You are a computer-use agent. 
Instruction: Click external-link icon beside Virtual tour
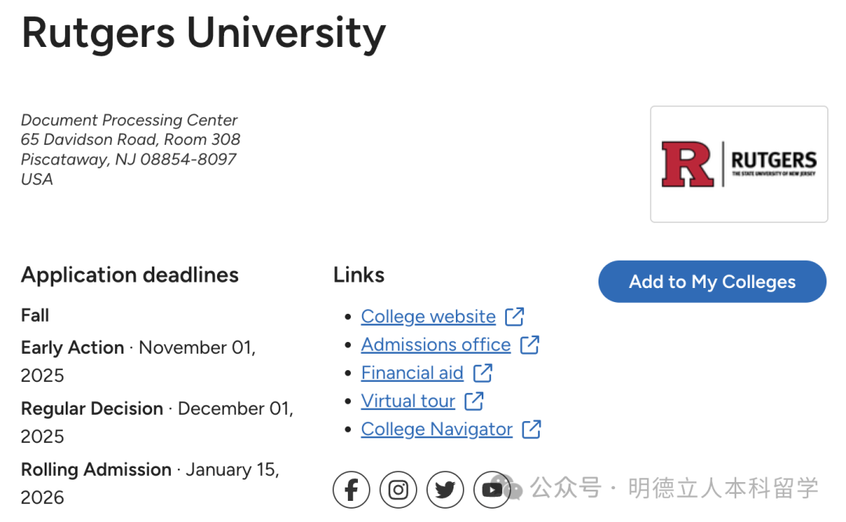click(x=474, y=401)
